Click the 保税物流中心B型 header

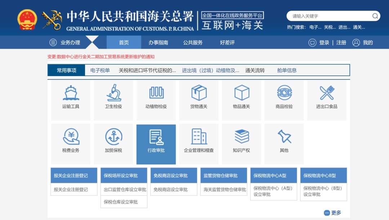point(323,176)
